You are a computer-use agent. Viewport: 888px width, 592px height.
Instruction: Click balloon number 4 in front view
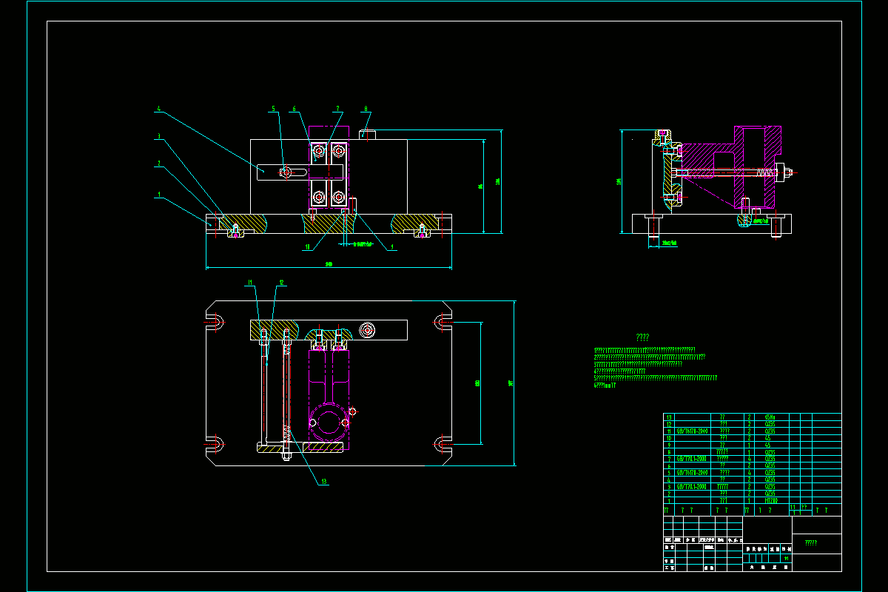click(158, 110)
